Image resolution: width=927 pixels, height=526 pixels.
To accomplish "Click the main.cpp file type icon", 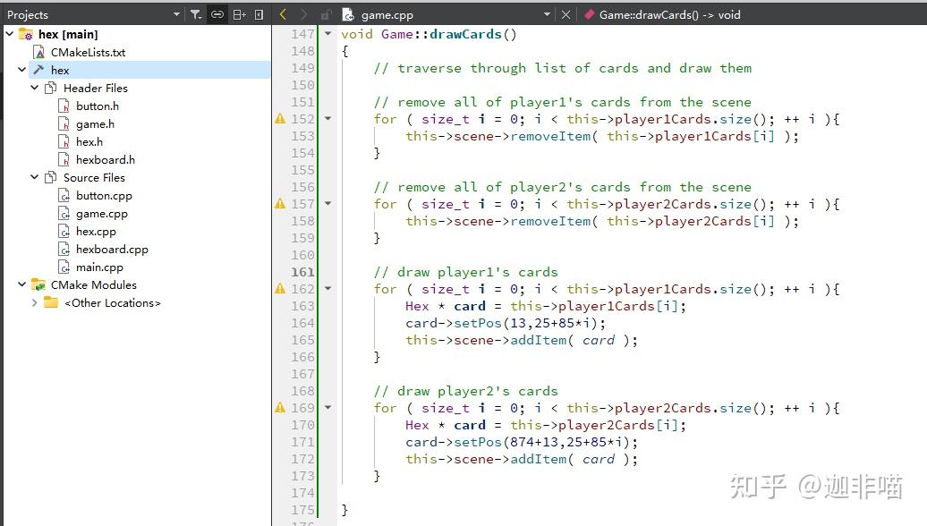I will tap(64, 267).
